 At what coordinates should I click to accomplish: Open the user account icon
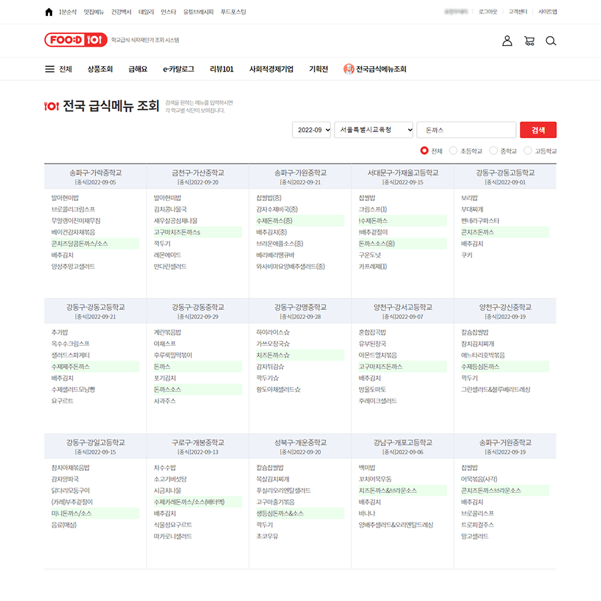507,41
